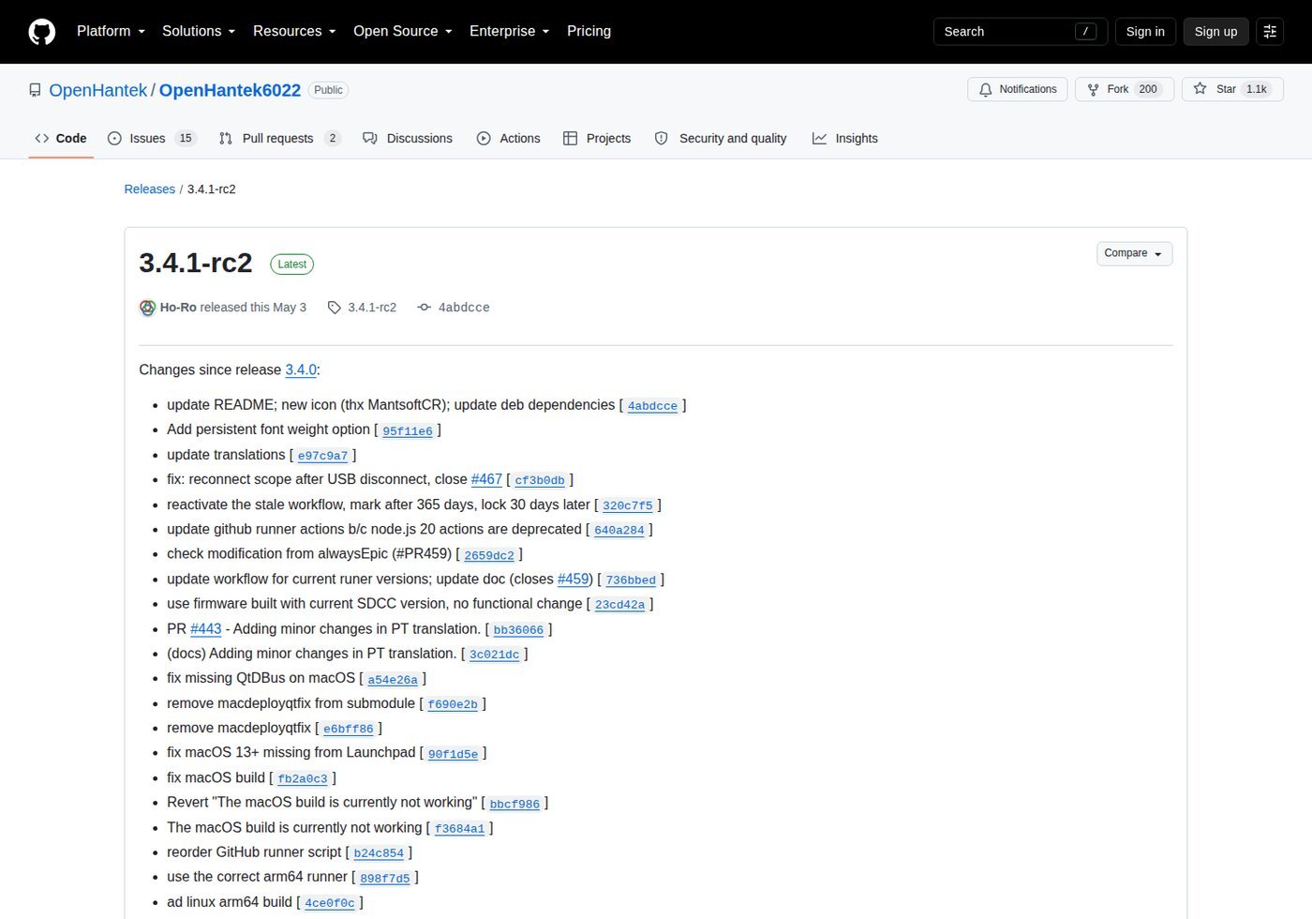Open the Compare dropdown

click(x=1134, y=253)
